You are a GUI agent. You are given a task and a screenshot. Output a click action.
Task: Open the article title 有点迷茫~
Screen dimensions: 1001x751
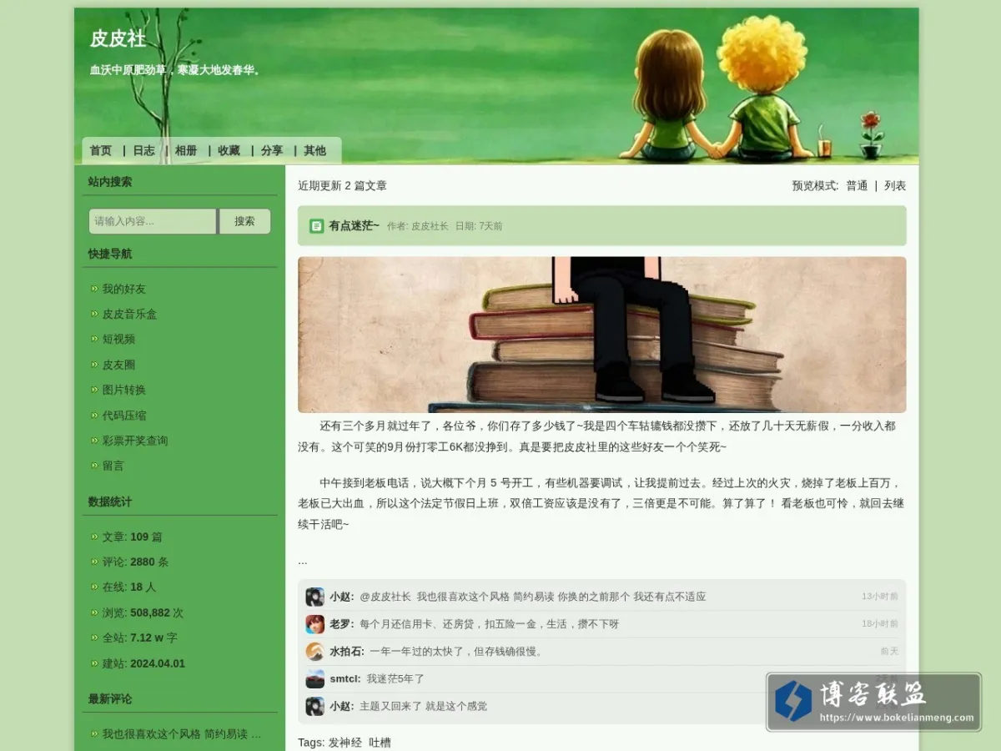pyautogui.click(x=354, y=225)
